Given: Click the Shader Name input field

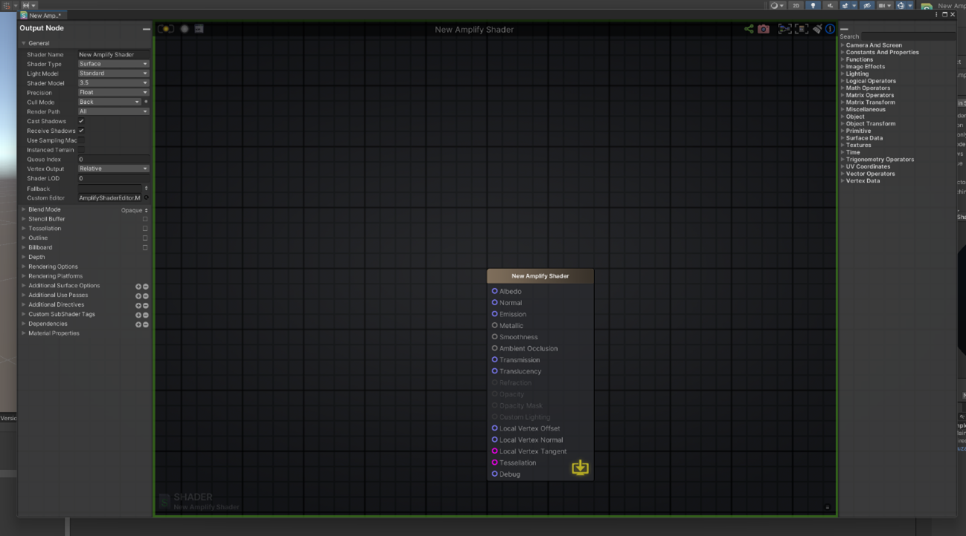Looking at the screenshot, I should pos(113,55).
